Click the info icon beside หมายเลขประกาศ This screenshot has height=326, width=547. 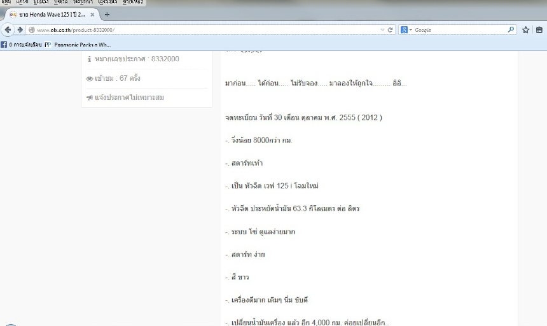(89, 59)
